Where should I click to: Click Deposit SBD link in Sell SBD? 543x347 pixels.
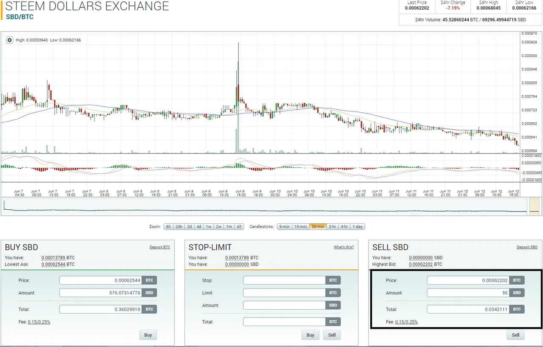(527, 247)
